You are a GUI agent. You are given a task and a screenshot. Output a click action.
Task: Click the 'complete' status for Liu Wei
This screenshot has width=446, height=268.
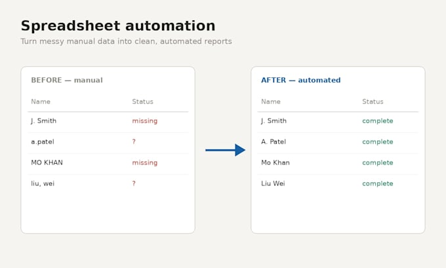(x=377, y=183)
